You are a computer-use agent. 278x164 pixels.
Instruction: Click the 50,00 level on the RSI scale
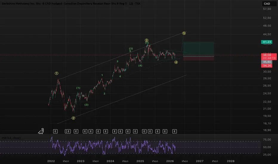(267, 147)
